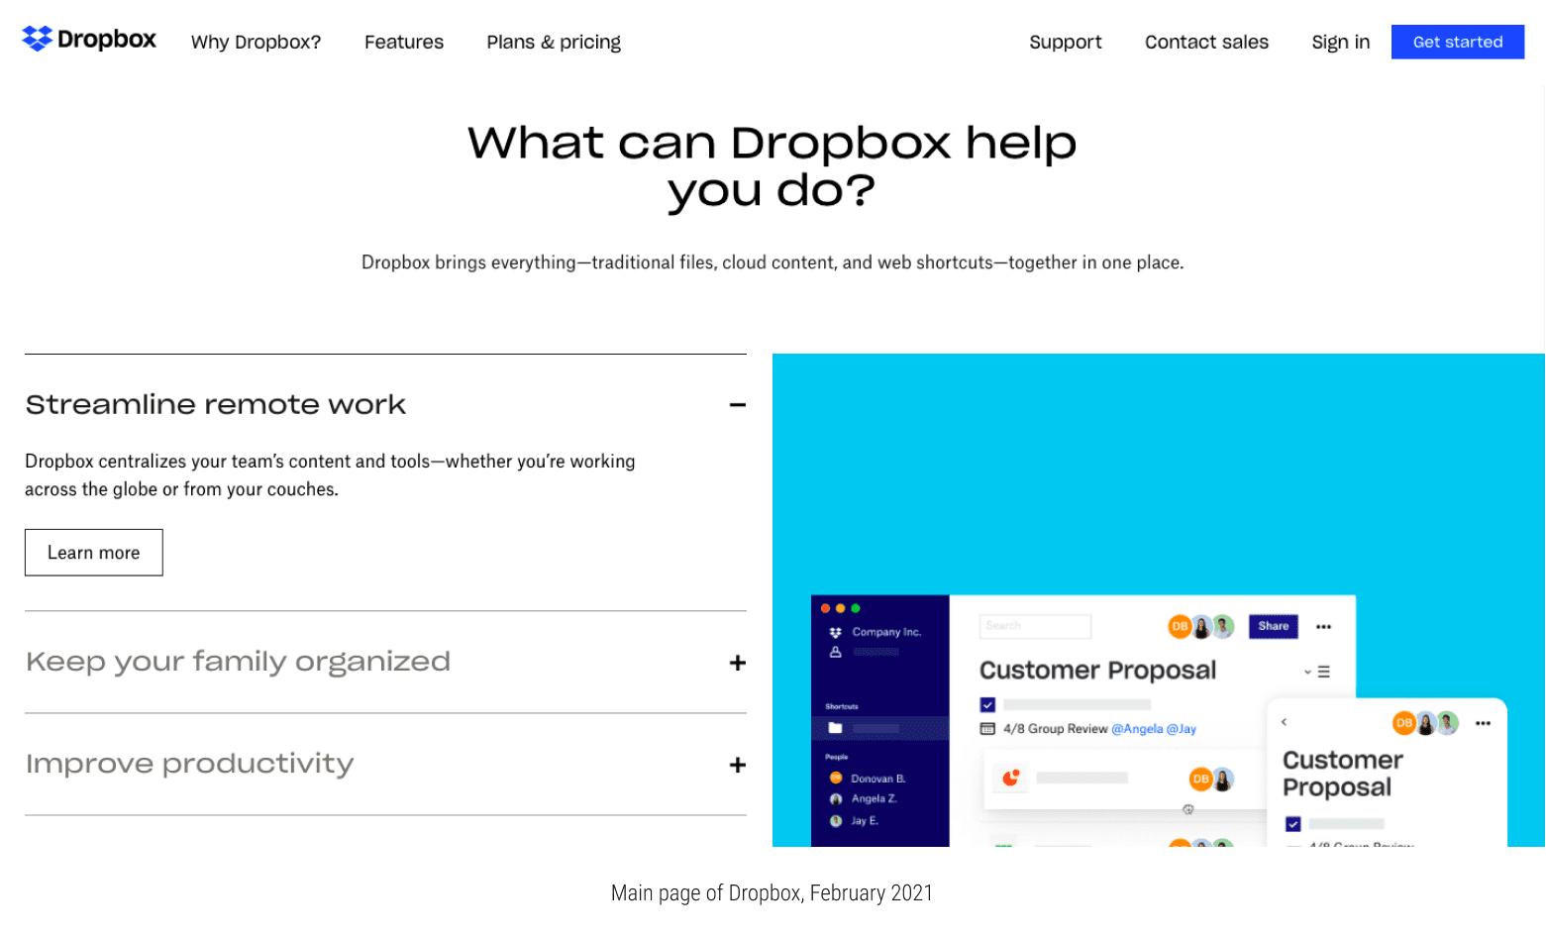This screenshot has height=939, width=1546.
Task: Click the @Angela mention
Action: (1137, 729)
